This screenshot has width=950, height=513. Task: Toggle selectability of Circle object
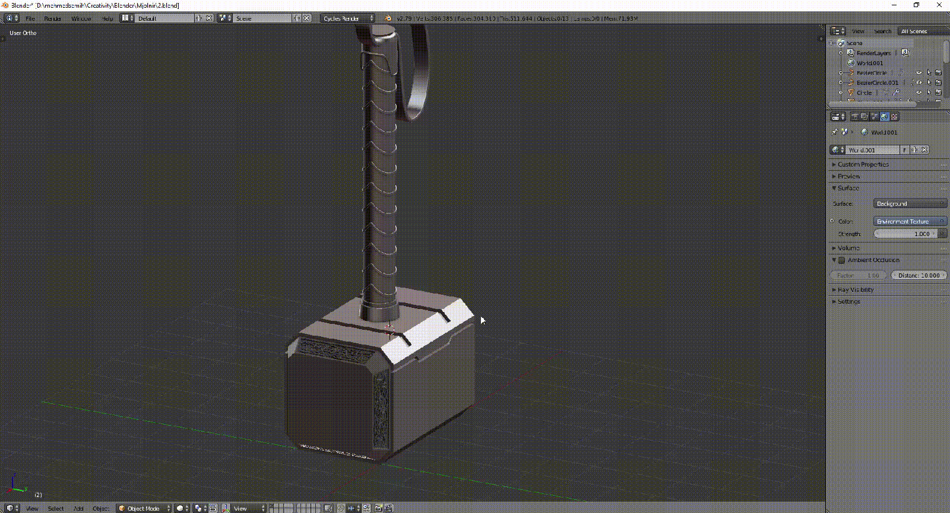(929, 93)
